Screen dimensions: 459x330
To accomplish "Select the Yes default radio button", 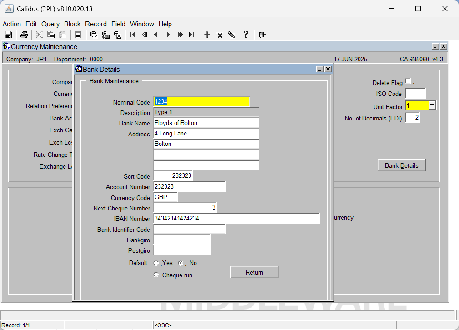I will click(156, 263).
